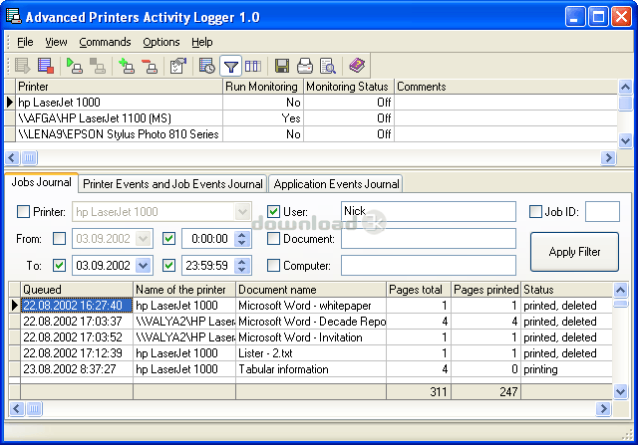Select job queued 23.08.2002 8:37:27
The image size is (638, 445).
tap(311, 369)
